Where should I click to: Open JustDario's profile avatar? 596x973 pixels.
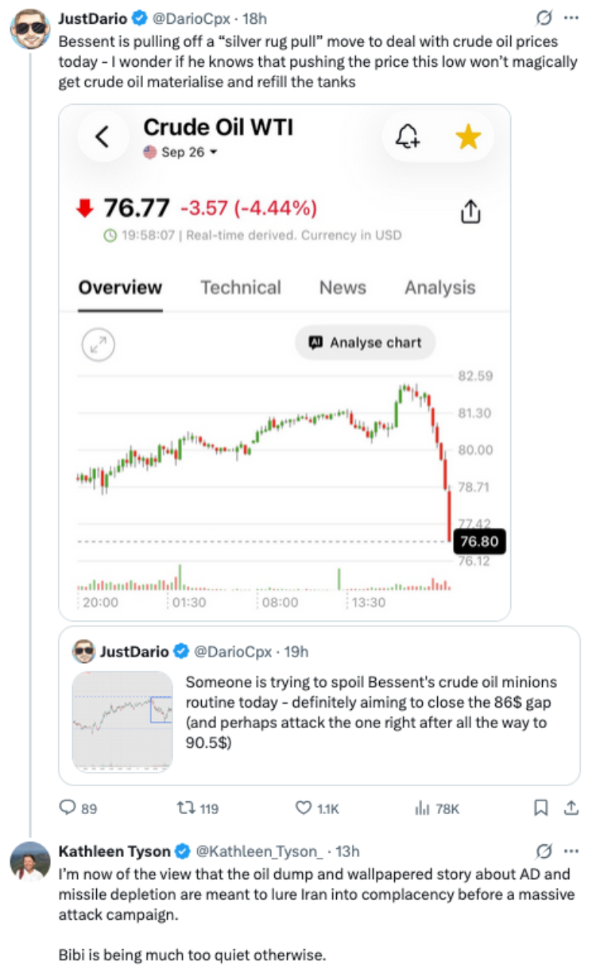30,28
